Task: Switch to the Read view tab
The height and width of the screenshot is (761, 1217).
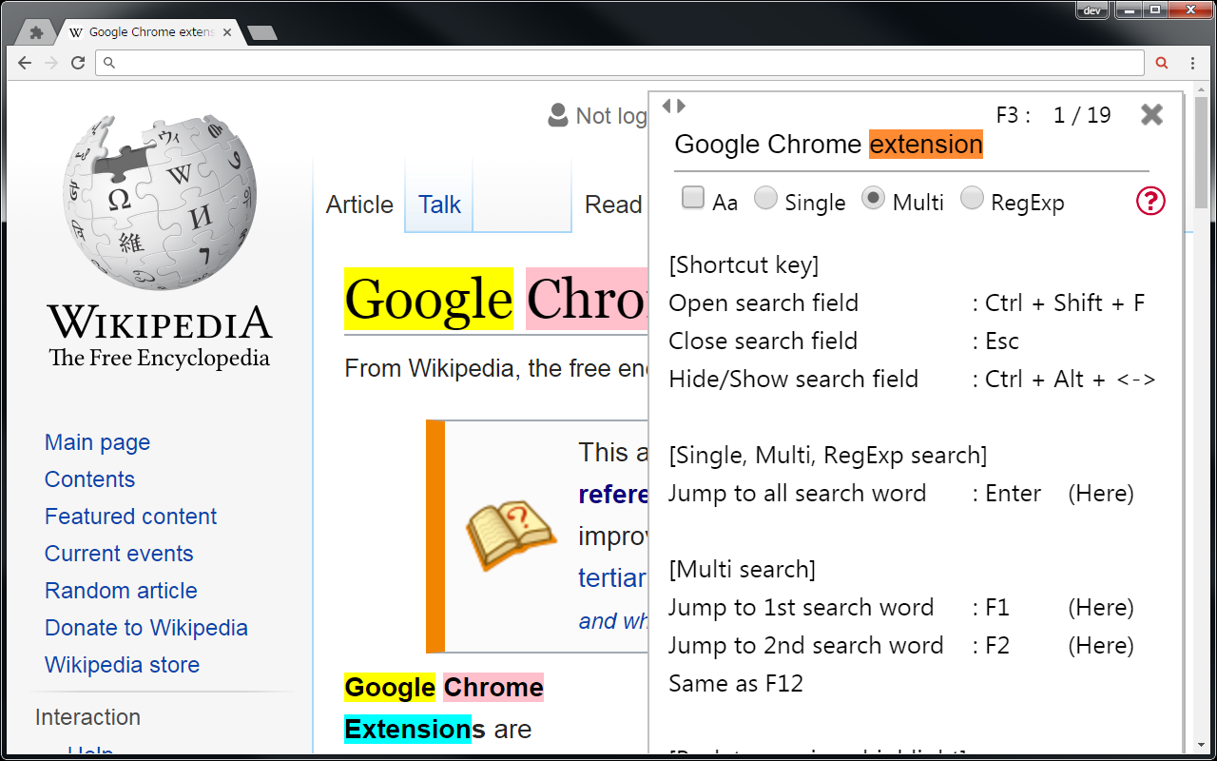Action: coord(613,205)
